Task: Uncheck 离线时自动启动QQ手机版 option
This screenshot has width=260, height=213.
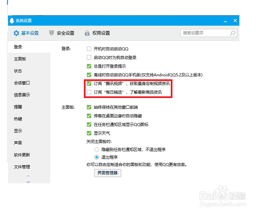Action: coord(89,75)
